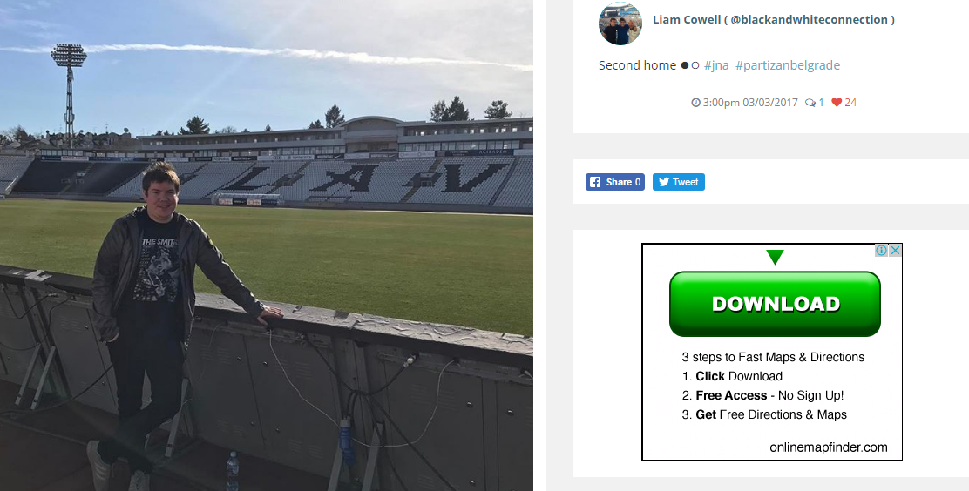
Task: Like the post with the heart icon
Action: click(x=837, y=103)
